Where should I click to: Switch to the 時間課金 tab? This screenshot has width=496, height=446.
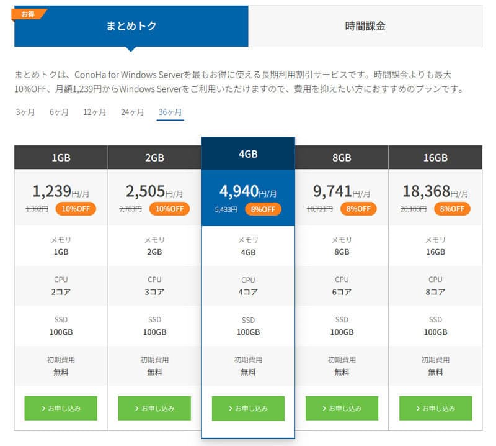[365, 26]
